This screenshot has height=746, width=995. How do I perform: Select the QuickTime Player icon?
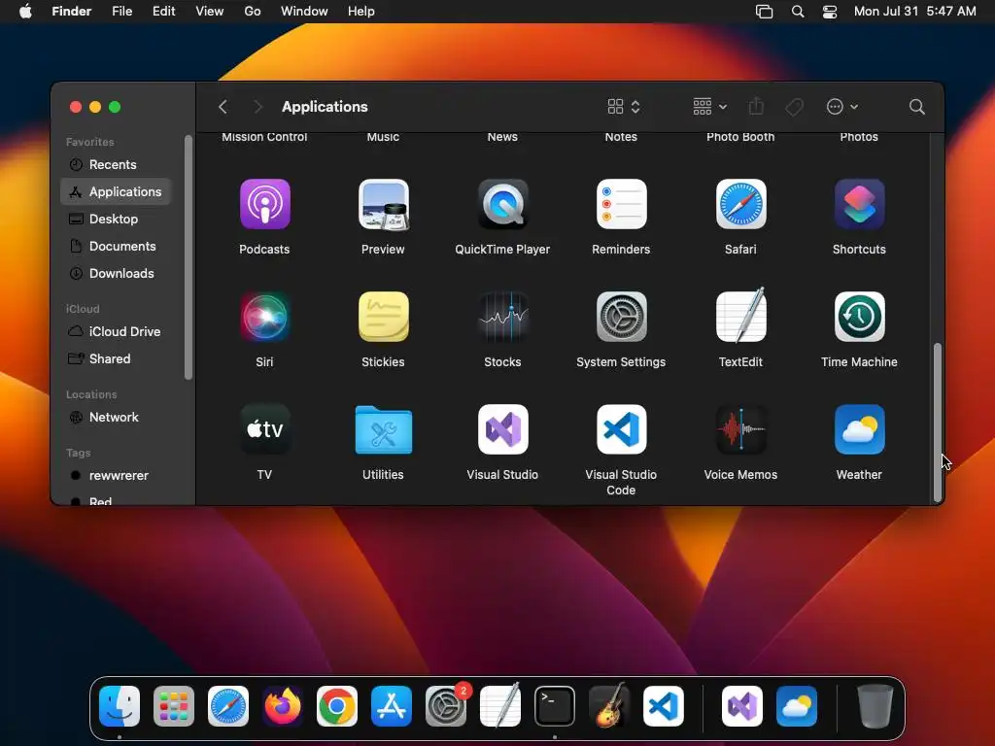click(x=502, y=204)
